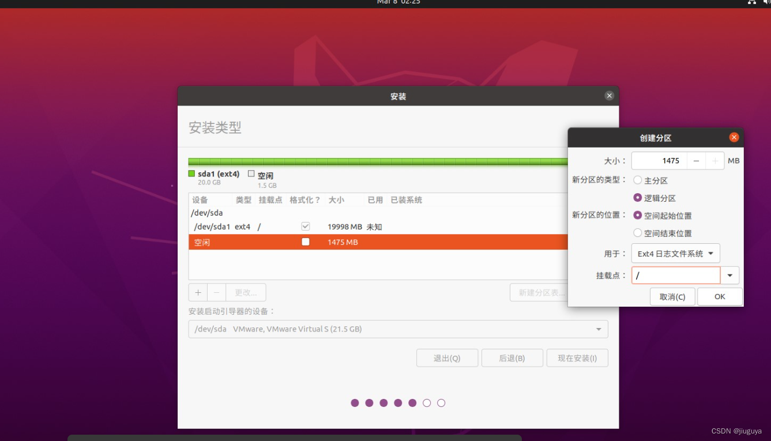
Task: Click 现在安装(I) install now button
Action: pos(577,358)
